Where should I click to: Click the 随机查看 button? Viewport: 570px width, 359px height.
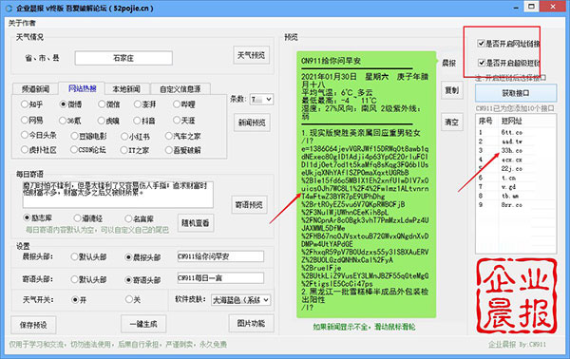coord(196,223)
